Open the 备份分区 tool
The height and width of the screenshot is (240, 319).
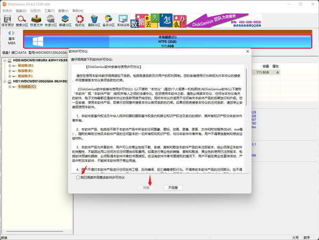tap(108, 21)
